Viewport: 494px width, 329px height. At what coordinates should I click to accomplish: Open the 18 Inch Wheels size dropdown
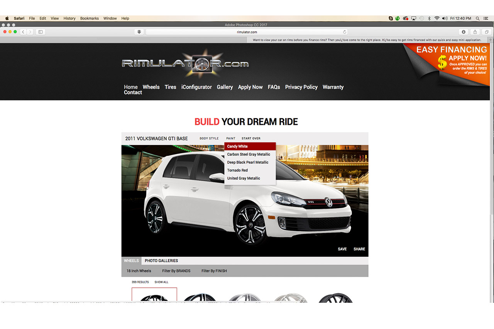139,271
